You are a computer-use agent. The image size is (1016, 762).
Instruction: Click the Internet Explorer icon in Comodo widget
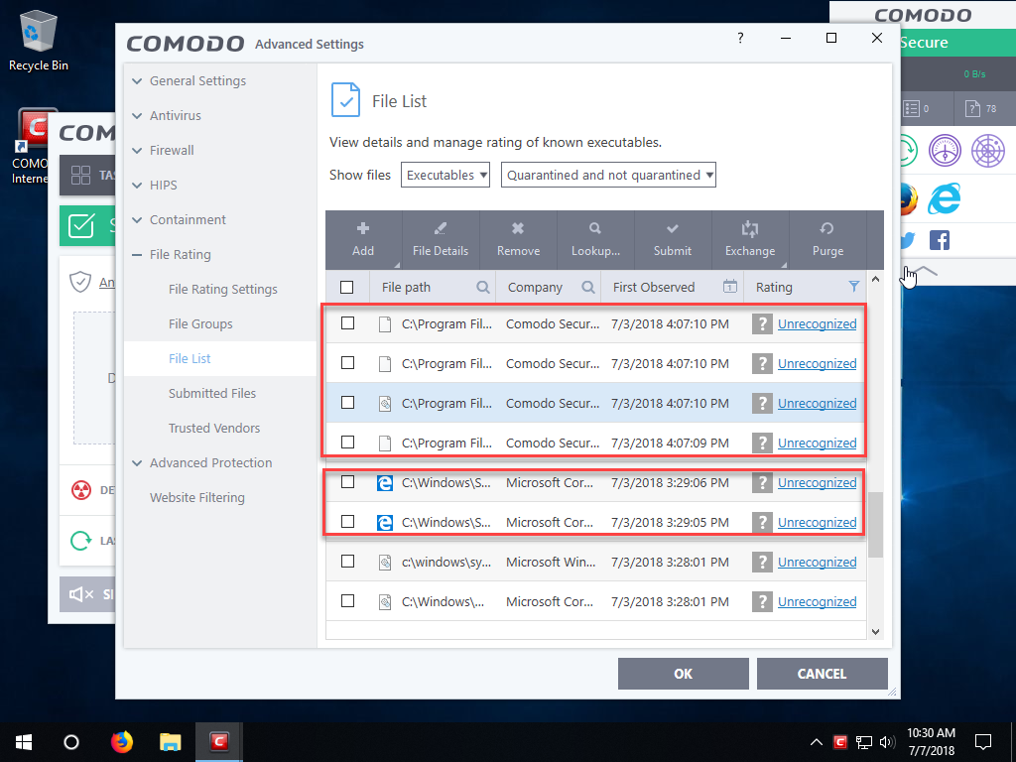pos(944,198)
